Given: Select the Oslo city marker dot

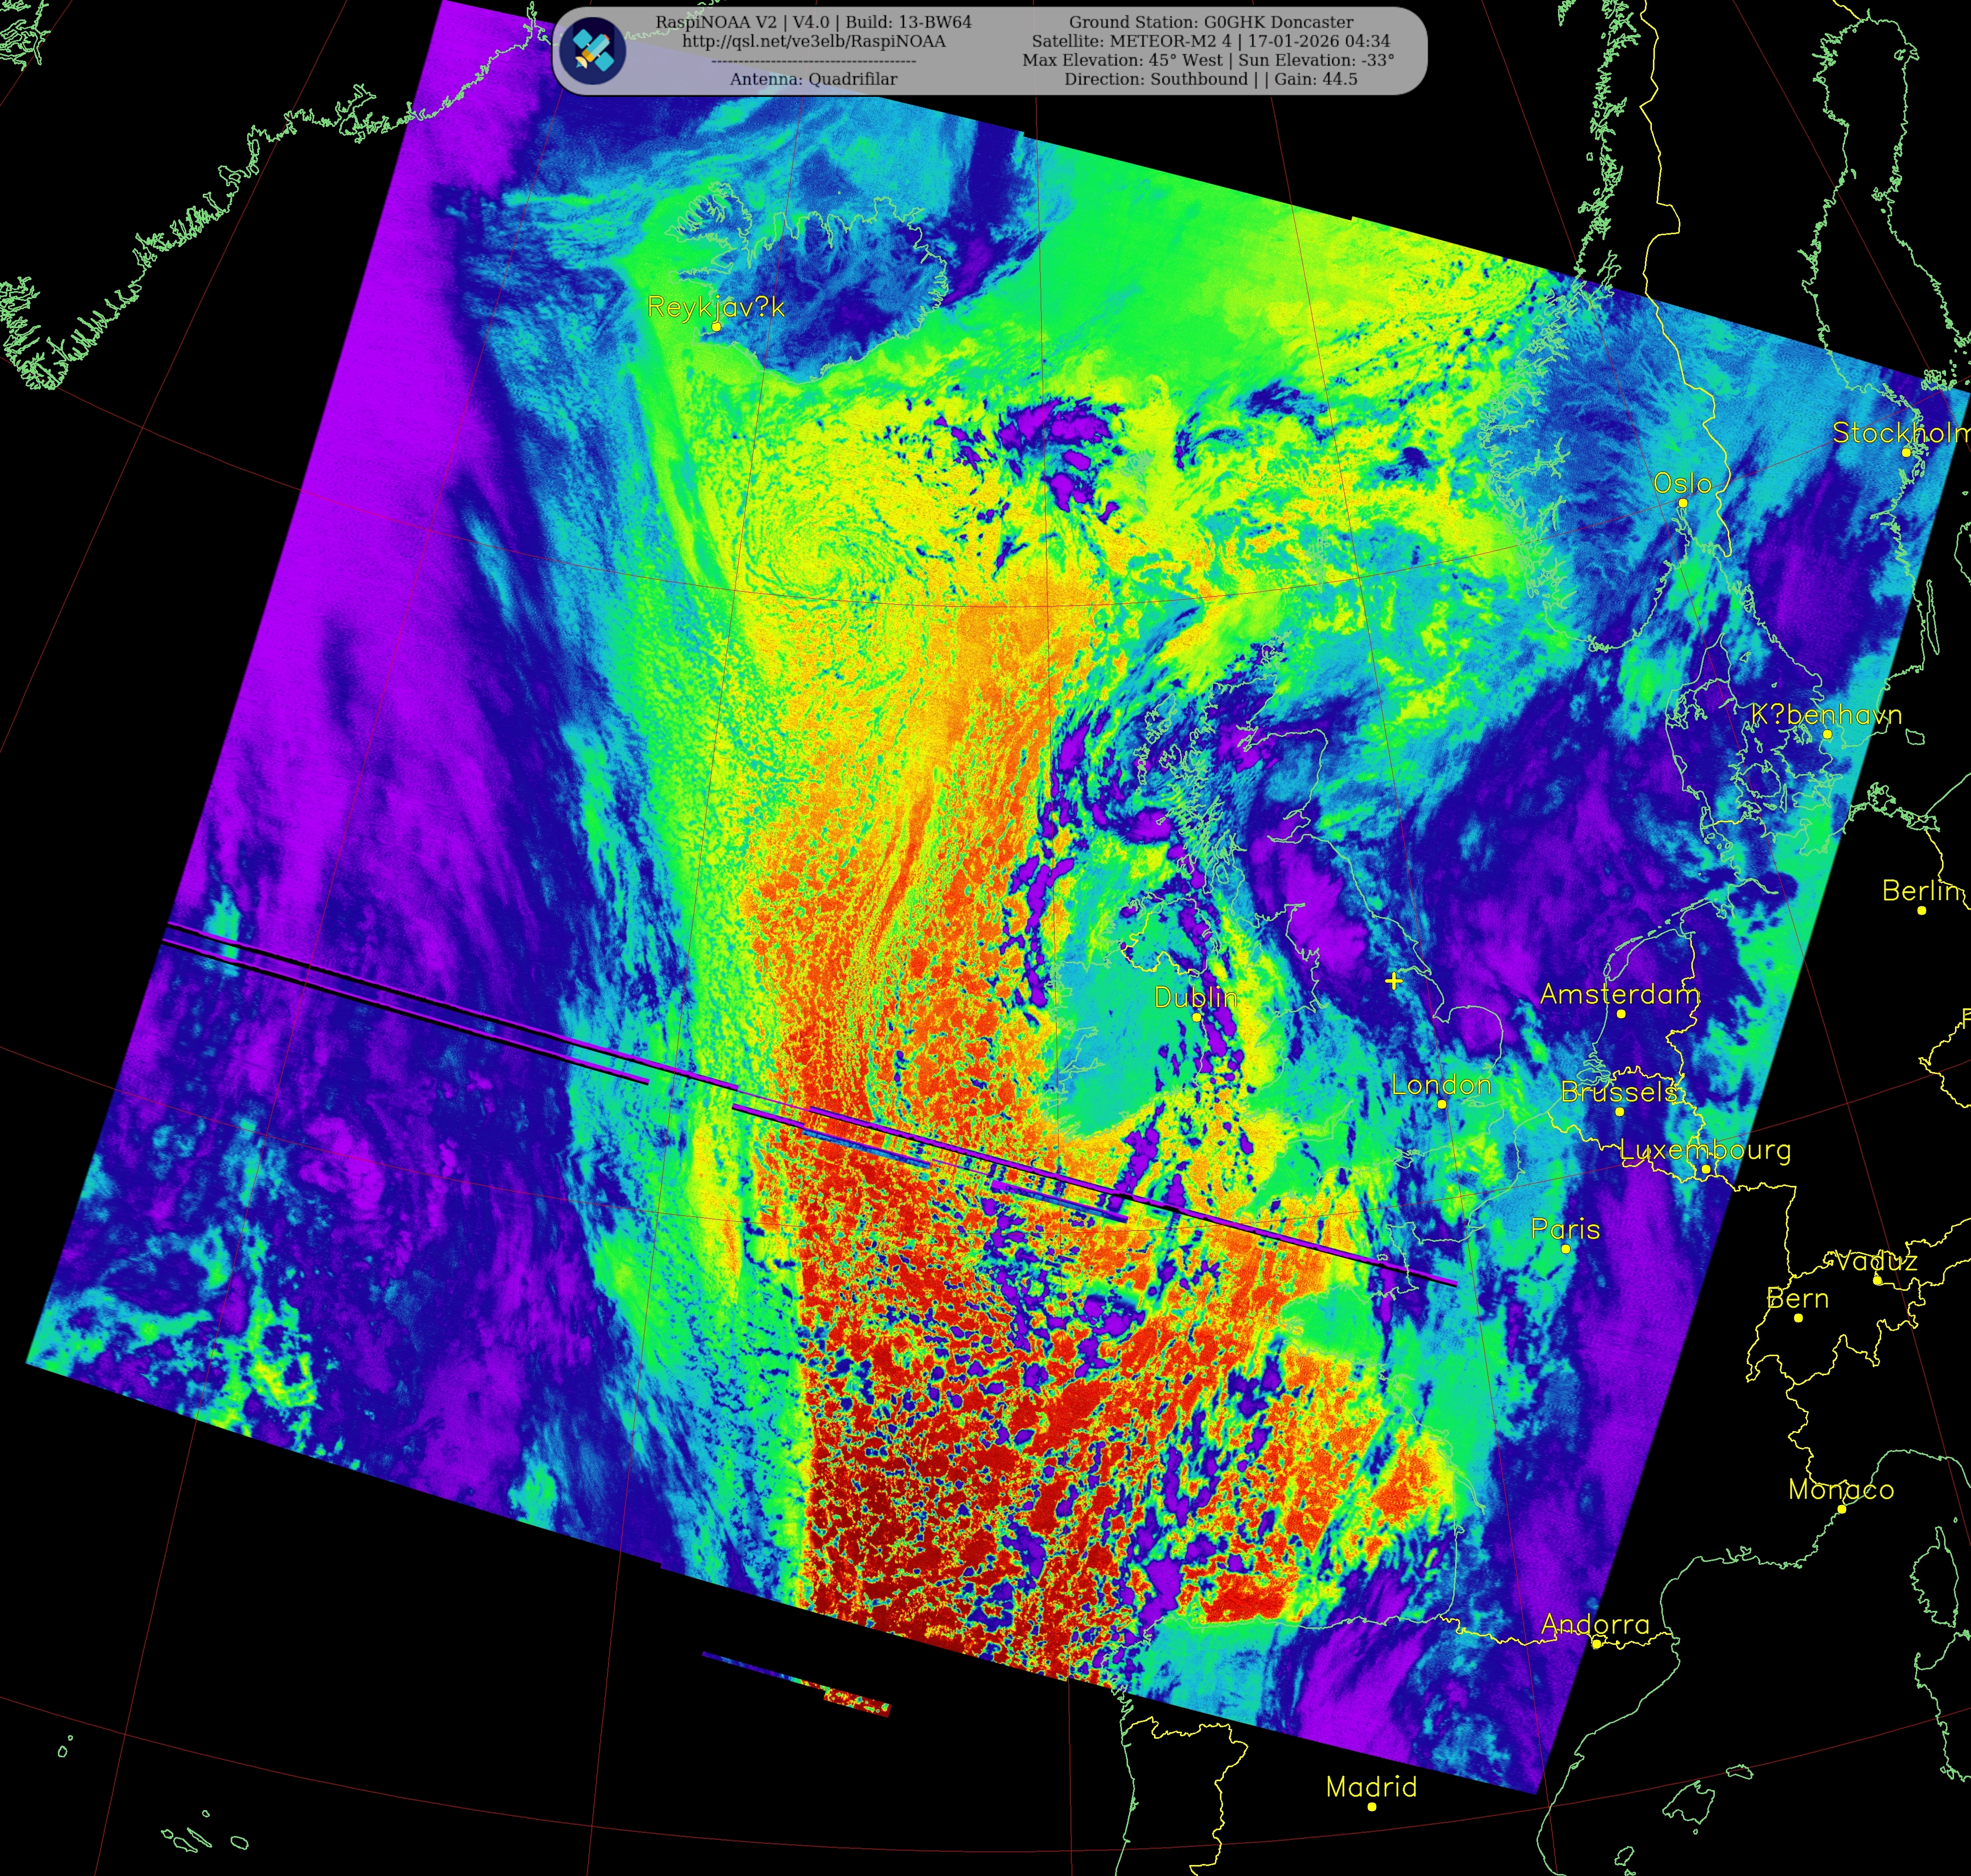Looking at the screenshot, I should [x=1682, y=503].
